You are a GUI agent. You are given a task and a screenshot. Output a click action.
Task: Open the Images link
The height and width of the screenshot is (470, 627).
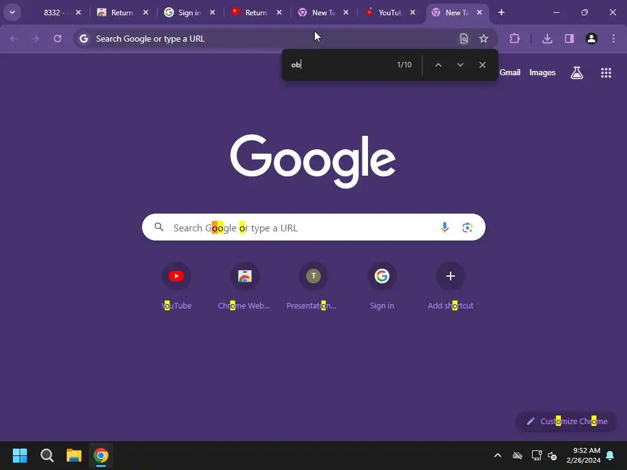pos(543,72)
